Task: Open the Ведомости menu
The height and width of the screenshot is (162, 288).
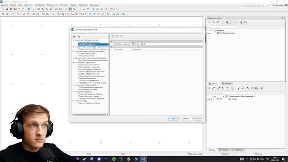Action: point(83,5)
